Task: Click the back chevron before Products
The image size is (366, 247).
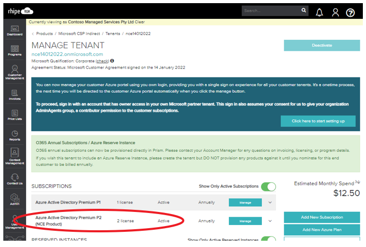Action: 33,34
